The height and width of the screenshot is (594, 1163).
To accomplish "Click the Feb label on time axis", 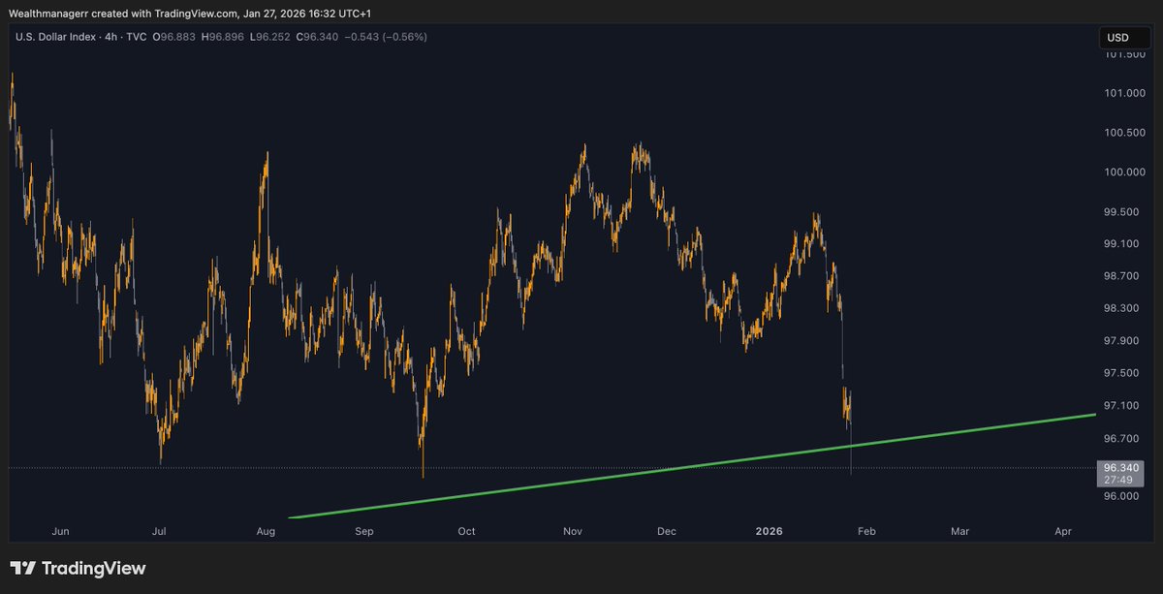I will (x=865, y=531).
